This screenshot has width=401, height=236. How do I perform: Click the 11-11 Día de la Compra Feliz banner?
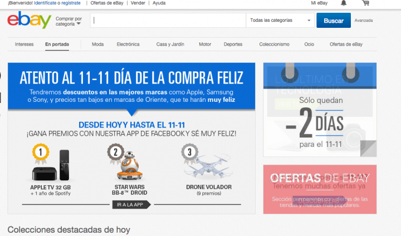[x=131, y=86]
